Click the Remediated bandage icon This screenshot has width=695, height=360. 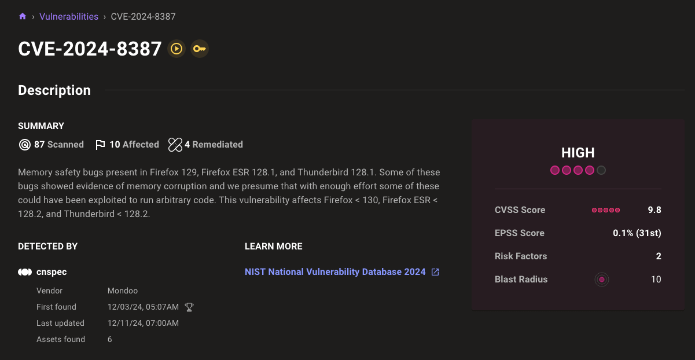[175, 145]
